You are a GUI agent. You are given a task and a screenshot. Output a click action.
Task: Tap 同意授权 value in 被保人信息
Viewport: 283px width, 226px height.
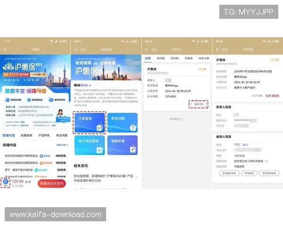coord(239,167)
